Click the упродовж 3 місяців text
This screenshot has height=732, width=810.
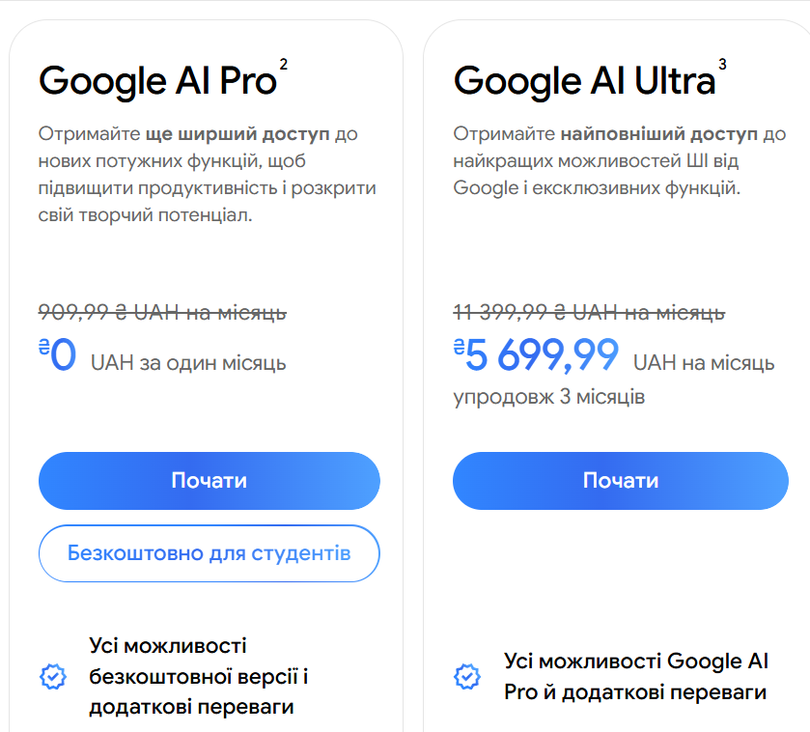(x=549, y=397)
